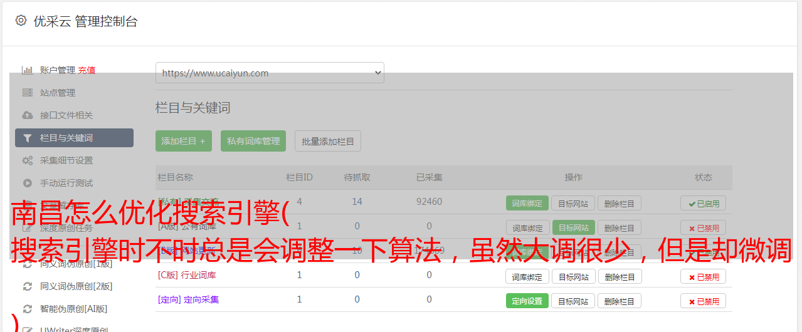Viewport: 802px width, 332px height.
Task: Click the refresh icon for 同义词伪原创[2版]
Action: (x=28, y=286)
